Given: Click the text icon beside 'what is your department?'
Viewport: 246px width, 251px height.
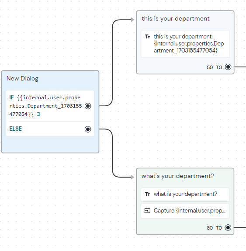Looking at the screenshot, I should 147,194.
